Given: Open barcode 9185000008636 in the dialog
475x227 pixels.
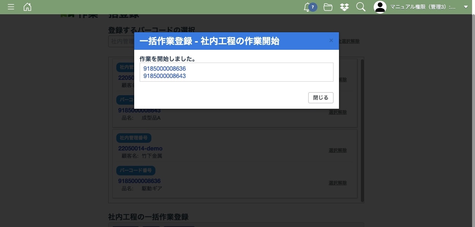Looking at the screenshot, I should pyautogui.click(x=165, y=68).
